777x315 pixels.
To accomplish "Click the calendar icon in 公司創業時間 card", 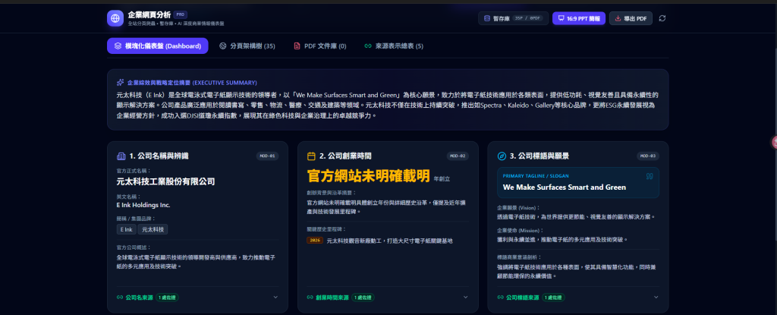I will [x=311, y=156].
